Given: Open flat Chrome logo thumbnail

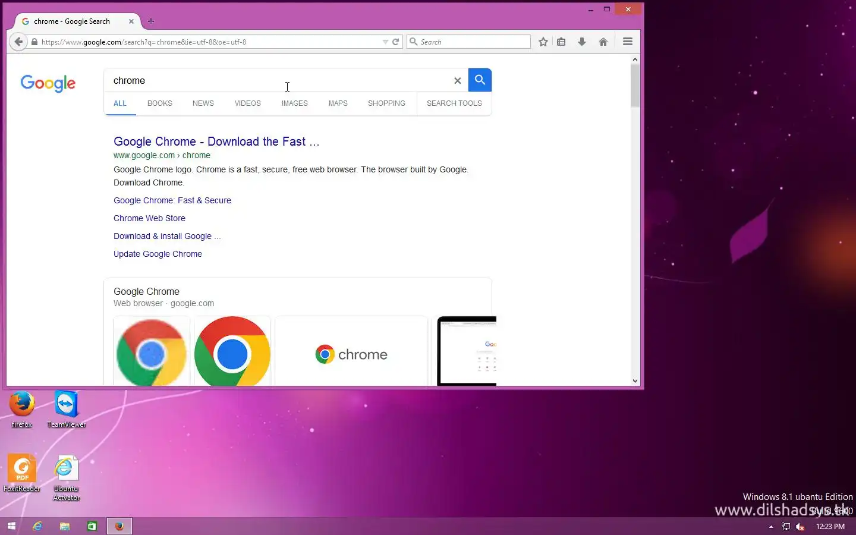Looking at the screenshot, I should pyautogui.click(x=232, y=351).
